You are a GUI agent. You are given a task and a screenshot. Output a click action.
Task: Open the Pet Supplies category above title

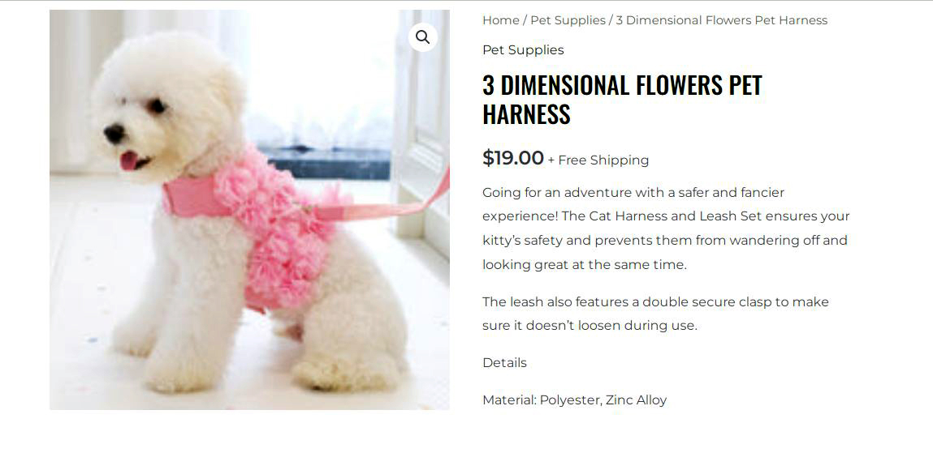click(x=523, y=50)
